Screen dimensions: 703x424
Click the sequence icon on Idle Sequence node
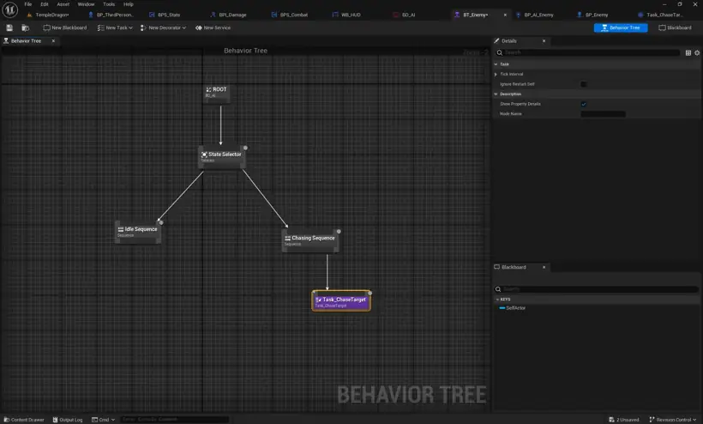(121, 229)
